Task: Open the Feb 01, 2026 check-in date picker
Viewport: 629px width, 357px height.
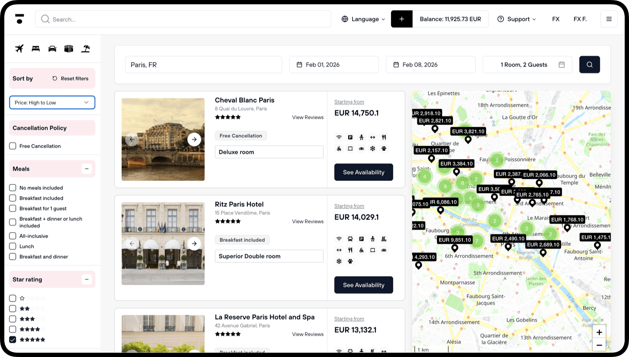Action: (334, 64)
